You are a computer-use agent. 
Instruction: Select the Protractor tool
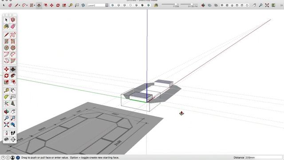(6, 97)
